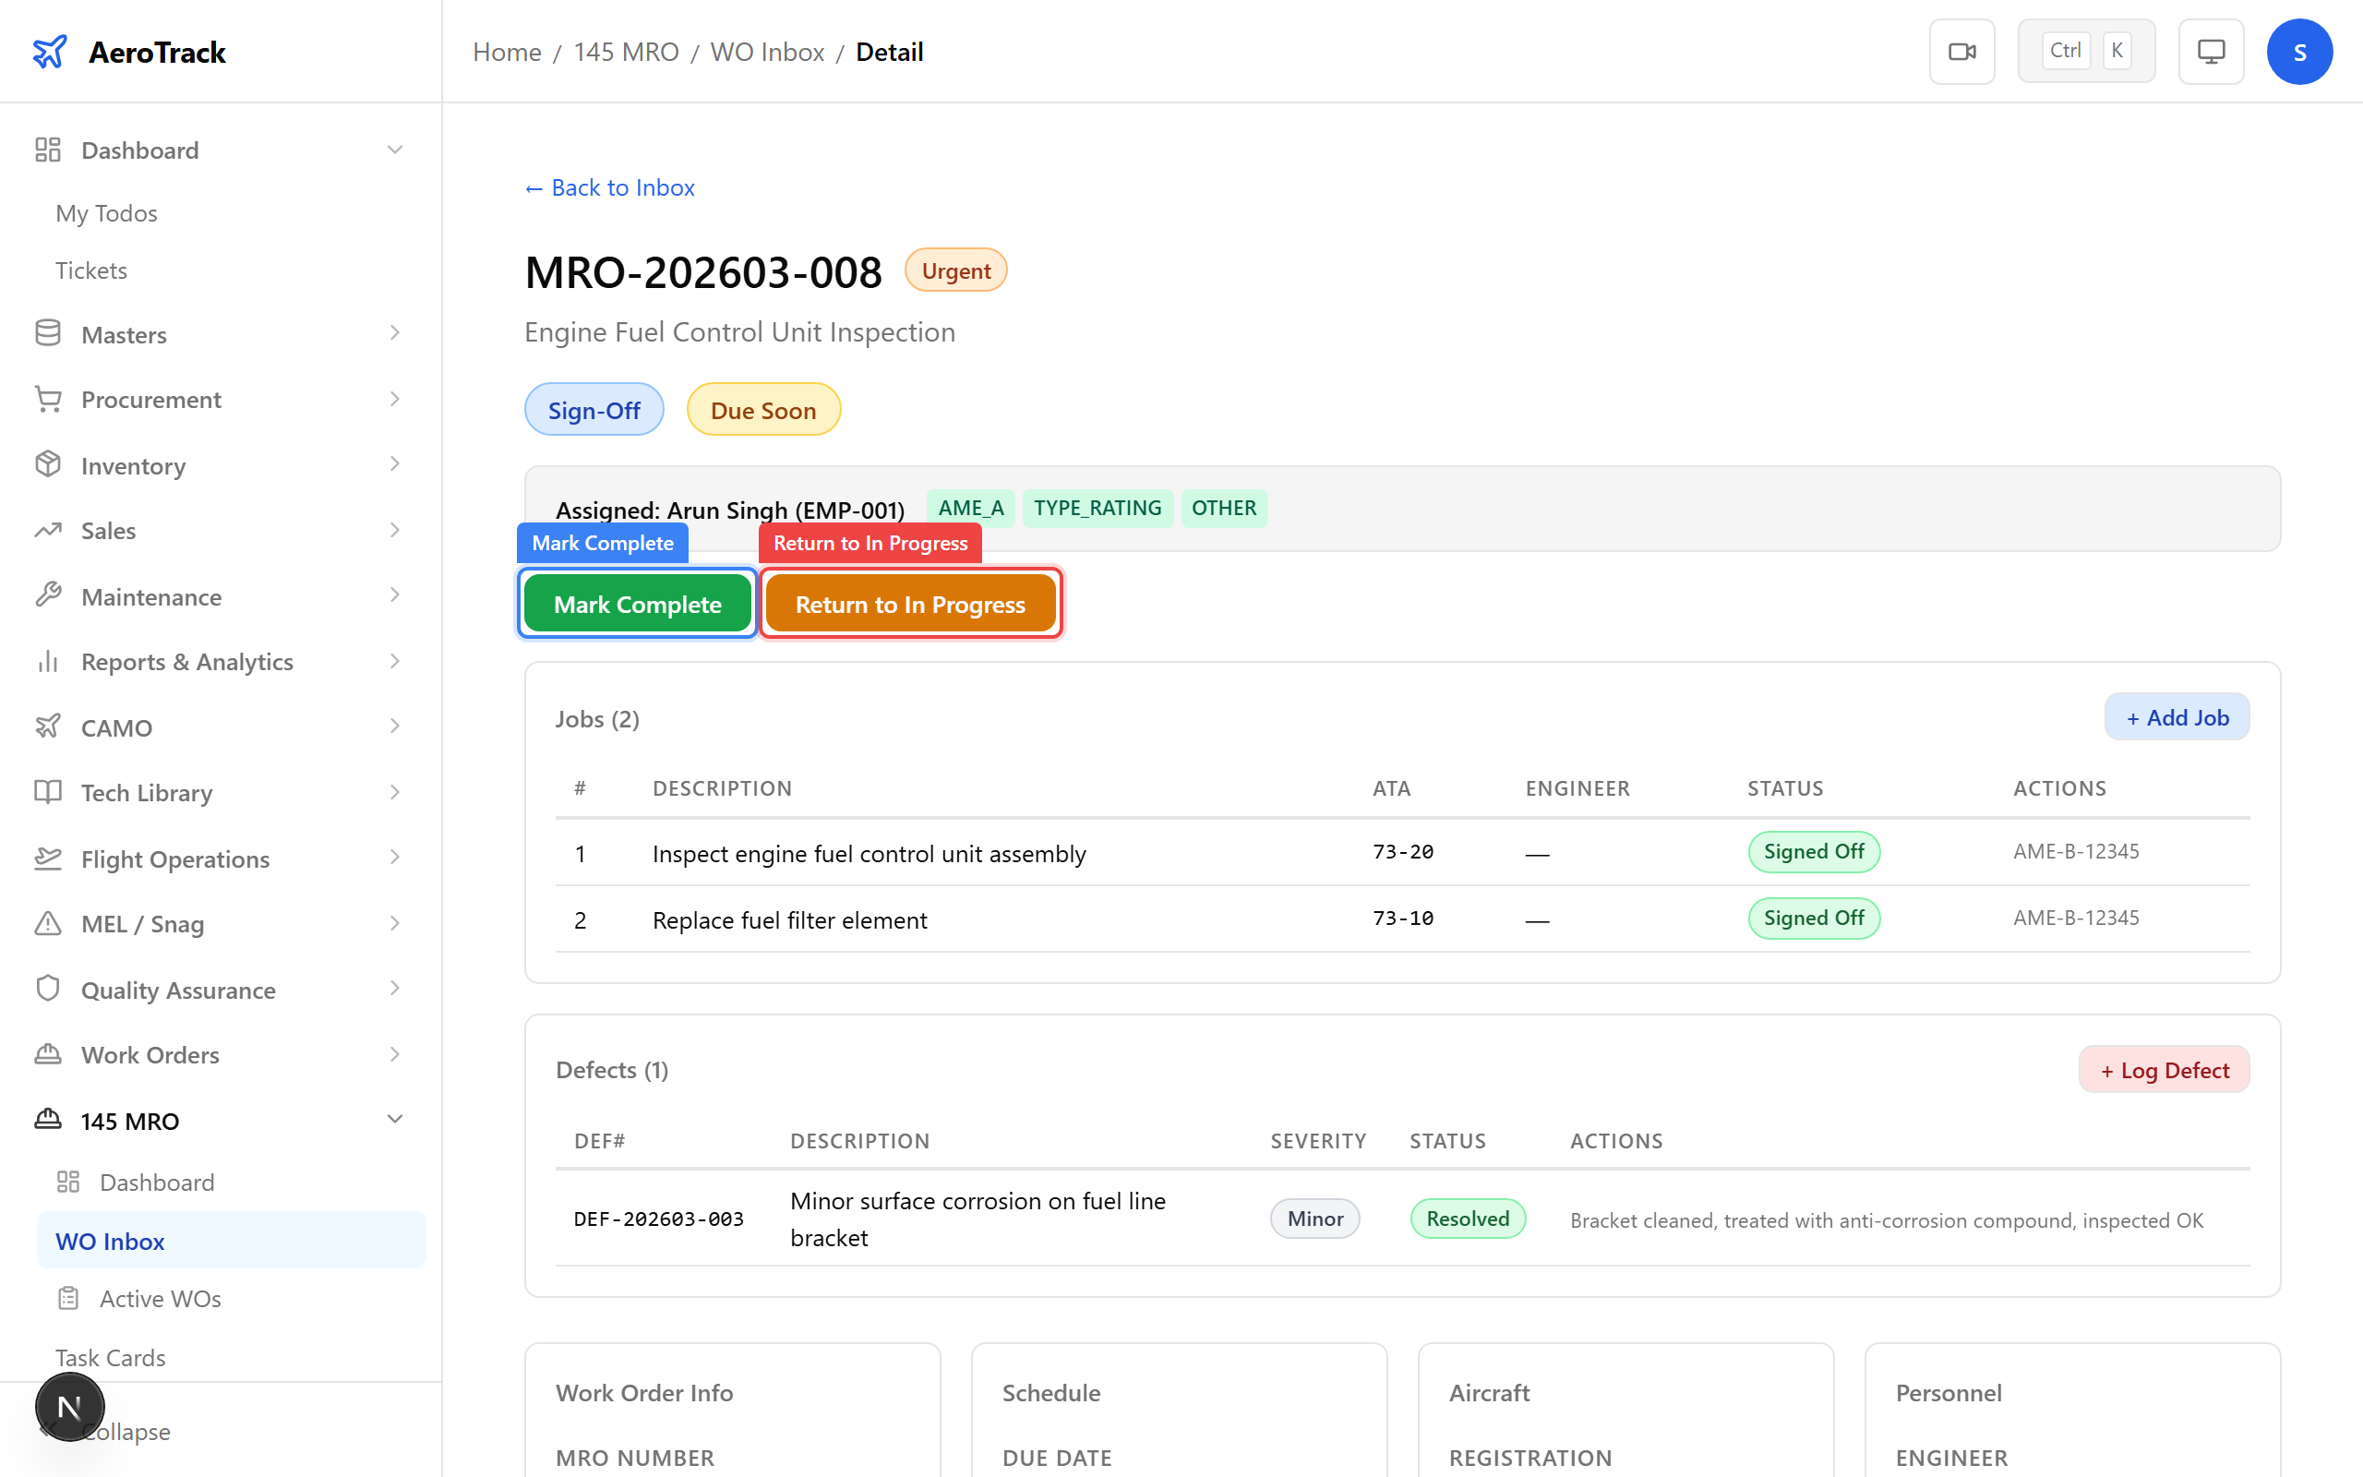Open the user avatar S menu
This screenshot has width=2363, height=1477.
[x=2298, y=52]
